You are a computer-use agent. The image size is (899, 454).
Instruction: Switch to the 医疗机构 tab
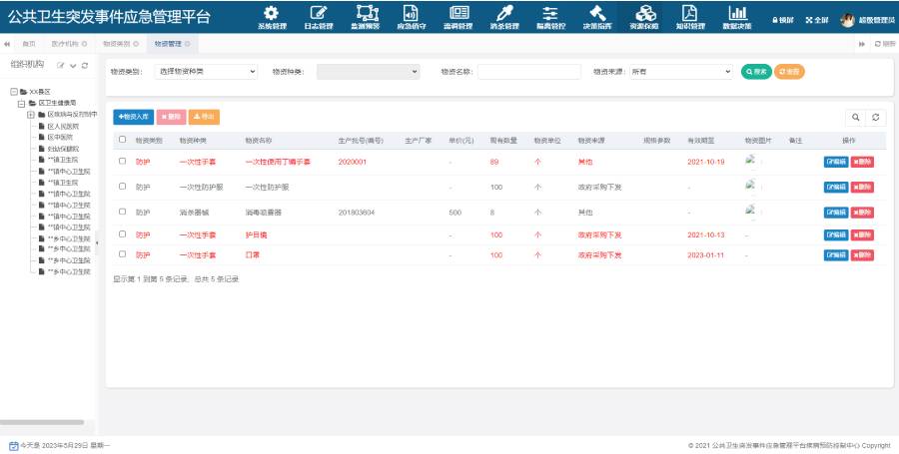[x=69, y=44]
